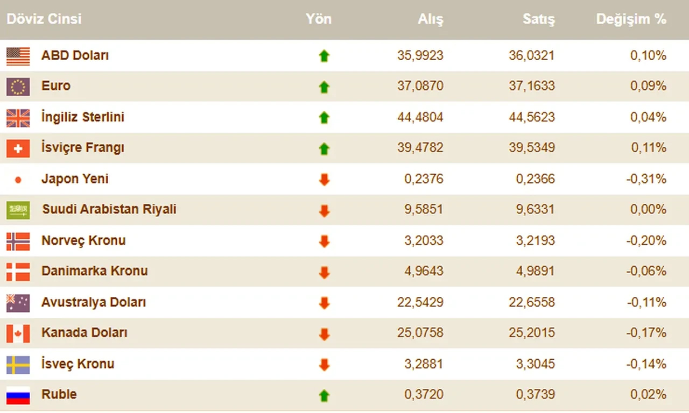Select Suudi Arabistan Riyali row name
This screenshot has height=413, width=689.
pyautogui.click(x=109, y=210)
